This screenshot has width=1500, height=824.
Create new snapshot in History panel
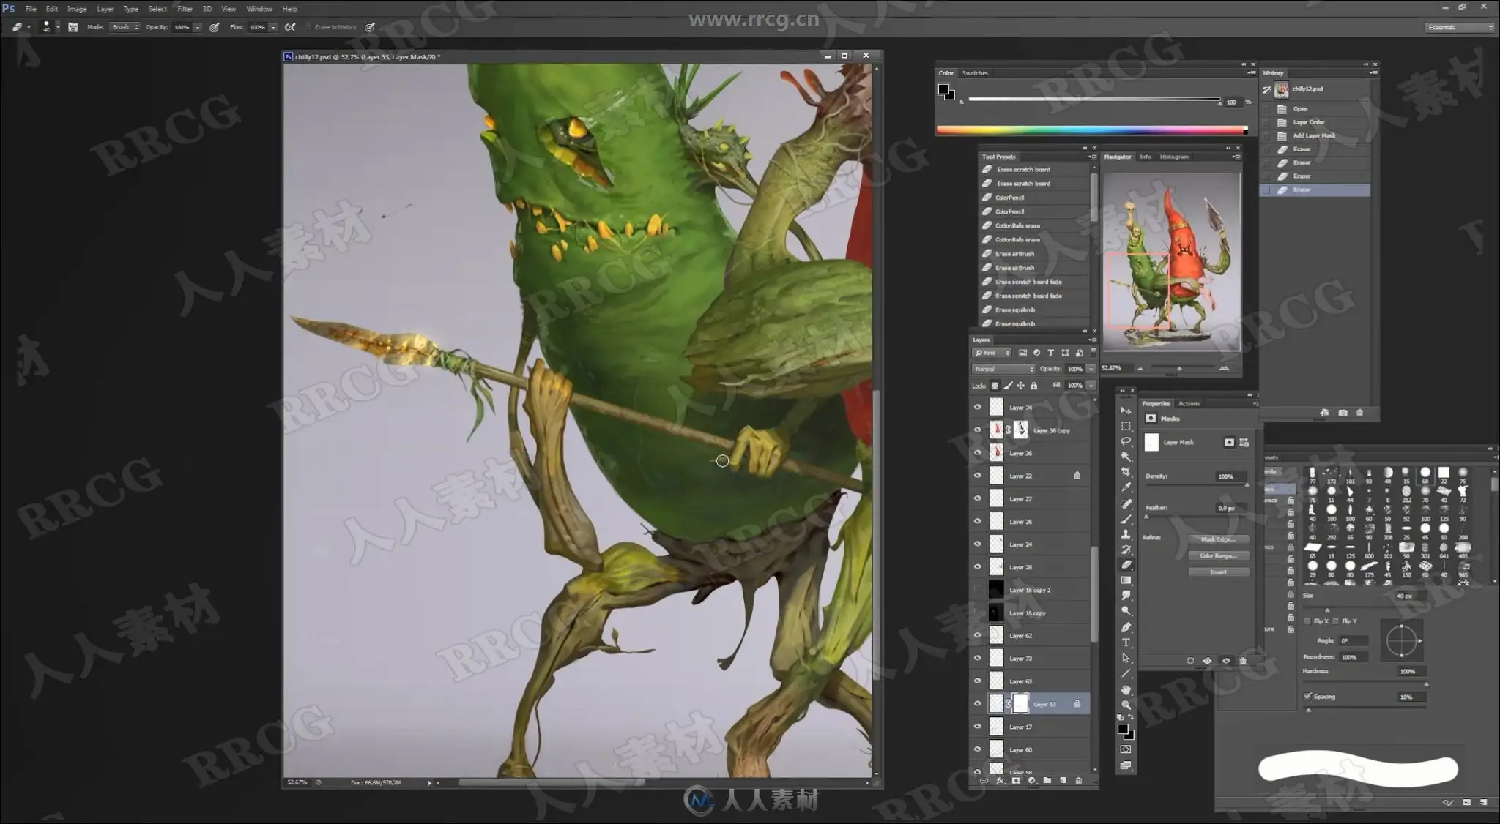[x=1343, y=413]
